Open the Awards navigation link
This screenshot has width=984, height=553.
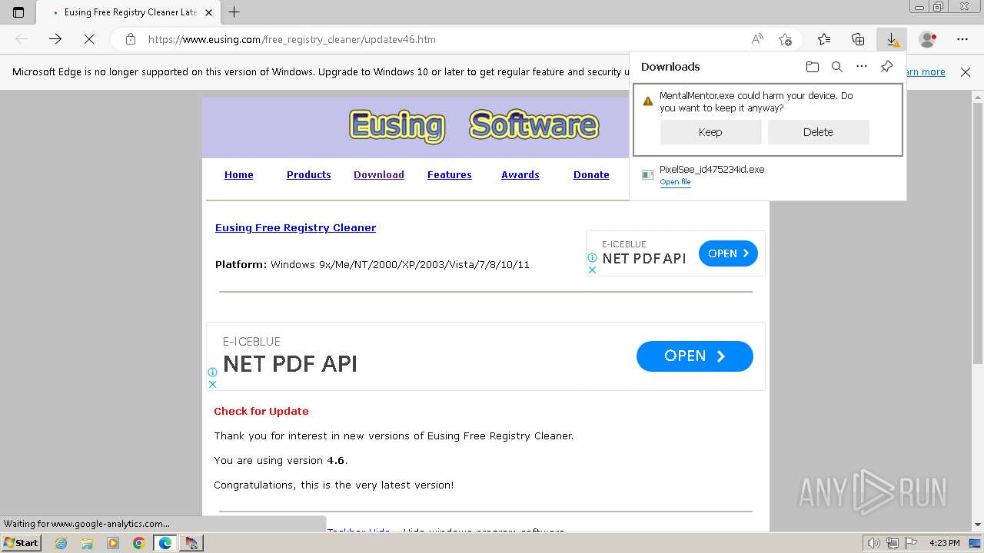pyautogui.click(x=520, y=175)
